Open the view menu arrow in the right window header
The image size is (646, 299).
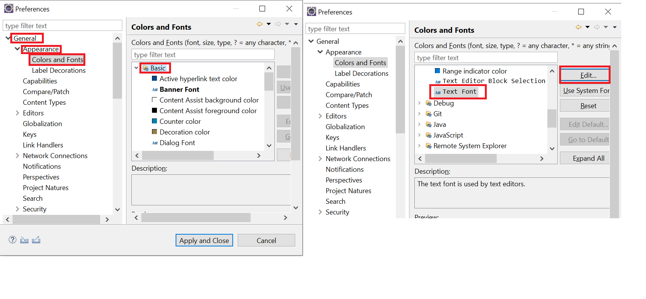pyautogui.click(x=615, y=27)
